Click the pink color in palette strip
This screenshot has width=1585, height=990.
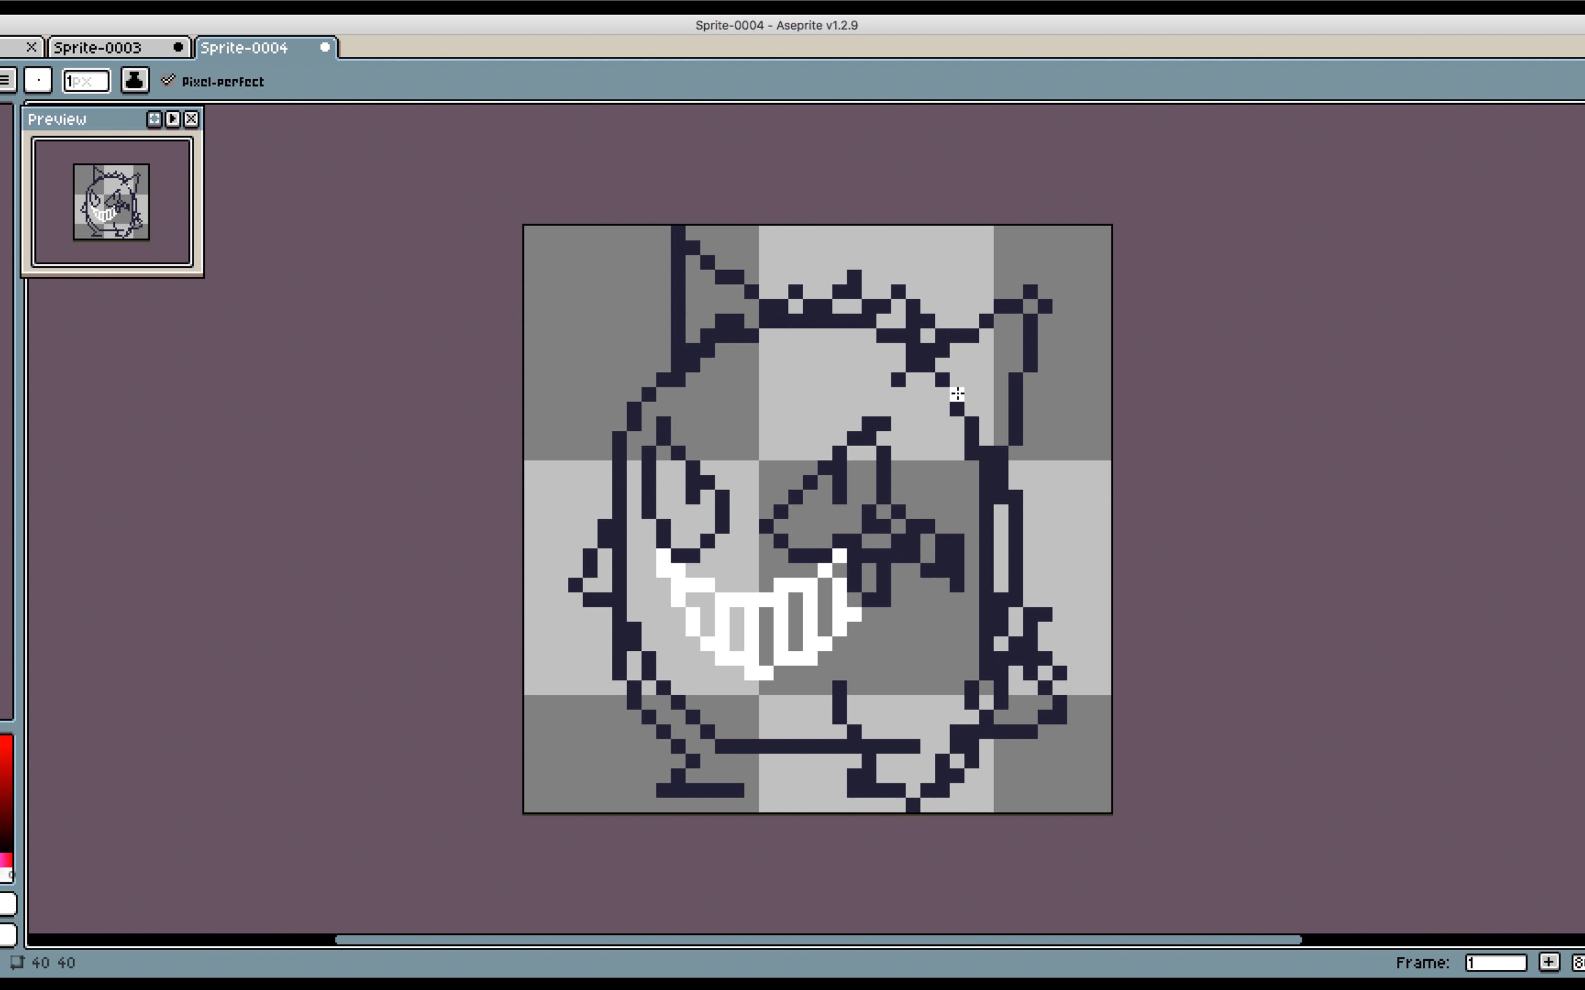(x=6, y=859)
